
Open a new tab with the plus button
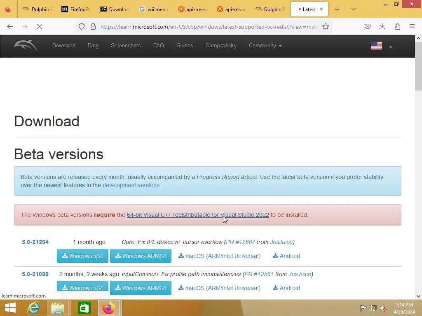click(x=337, y=9)
